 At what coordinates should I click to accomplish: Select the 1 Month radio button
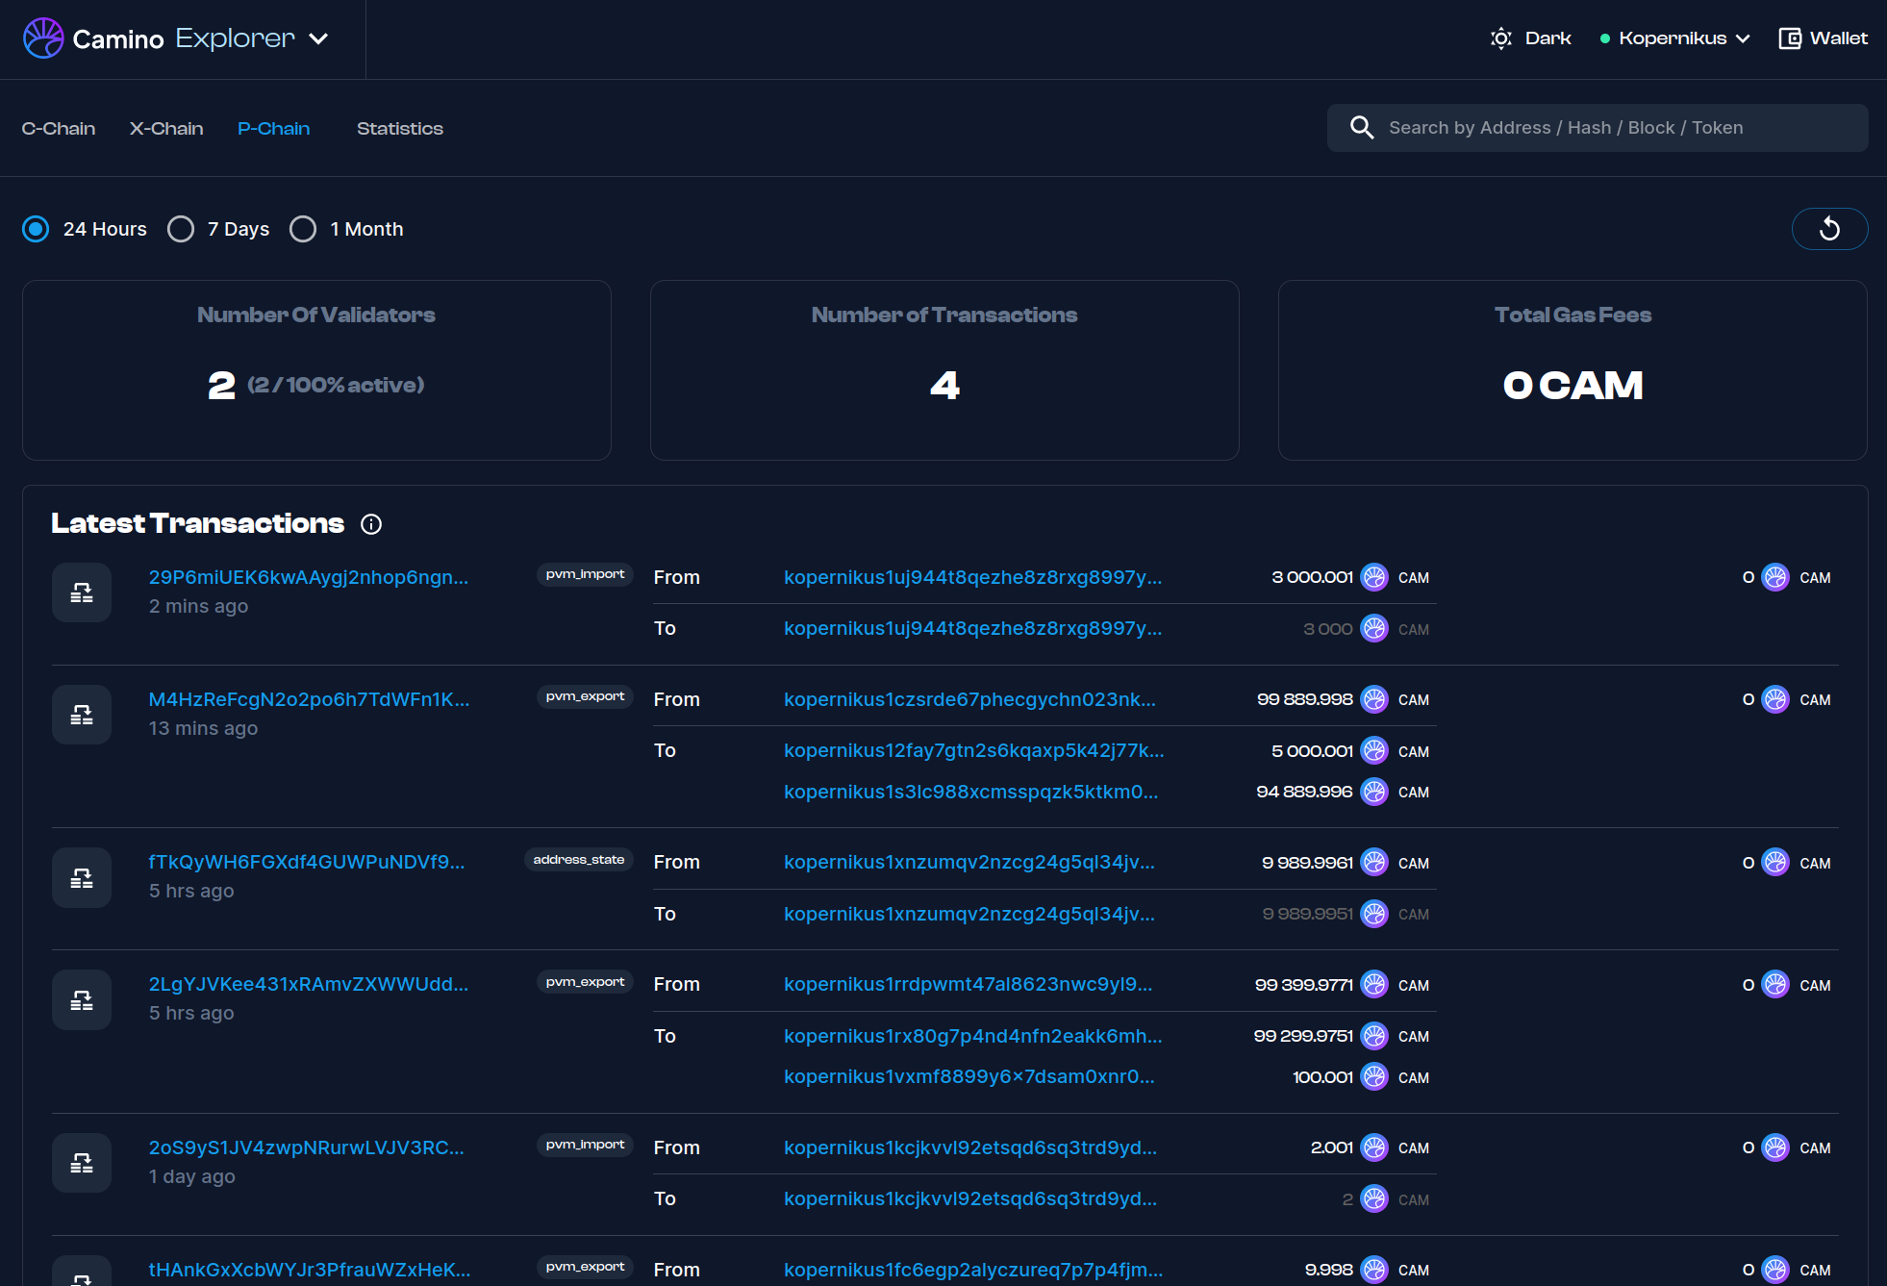point(303,229)
